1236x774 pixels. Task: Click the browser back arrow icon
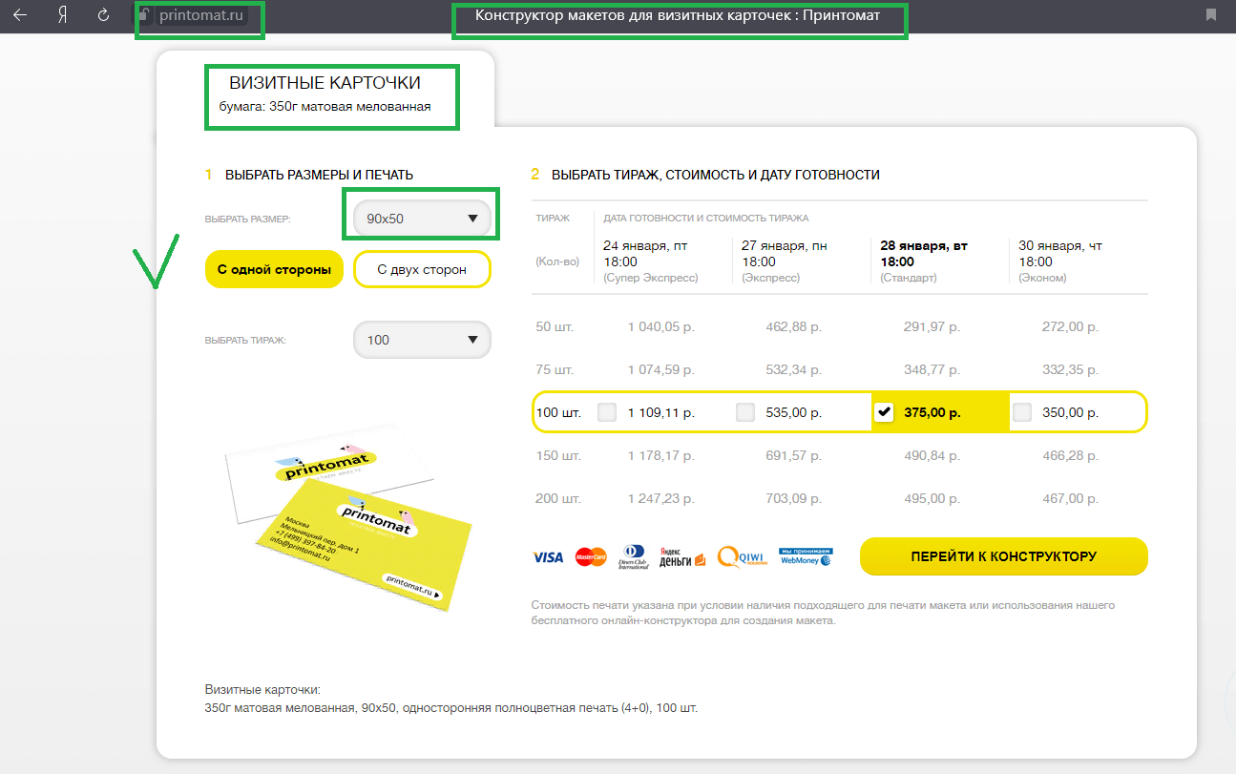point(19,15)
